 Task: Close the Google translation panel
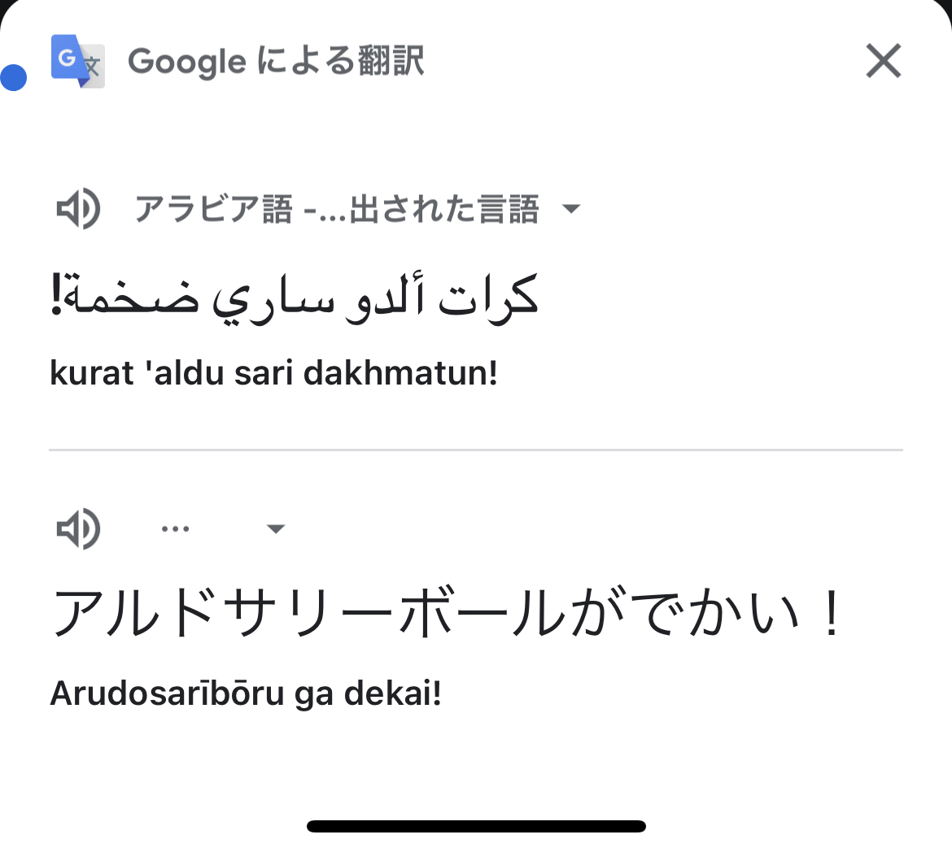(x=884, y=61)
